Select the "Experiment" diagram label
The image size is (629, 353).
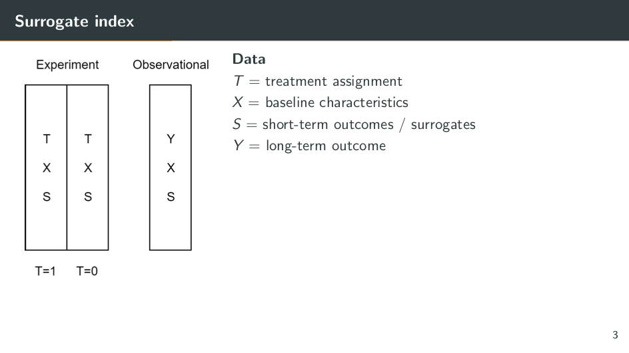click(x=67, y=64)
